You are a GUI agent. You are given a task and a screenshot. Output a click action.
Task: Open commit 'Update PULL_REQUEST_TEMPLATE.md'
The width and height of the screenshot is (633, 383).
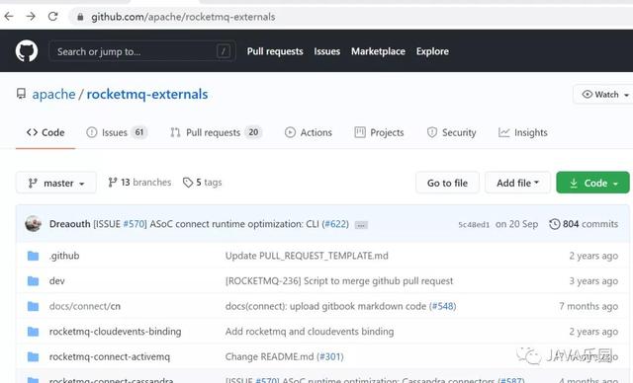[x=307, y=256]
